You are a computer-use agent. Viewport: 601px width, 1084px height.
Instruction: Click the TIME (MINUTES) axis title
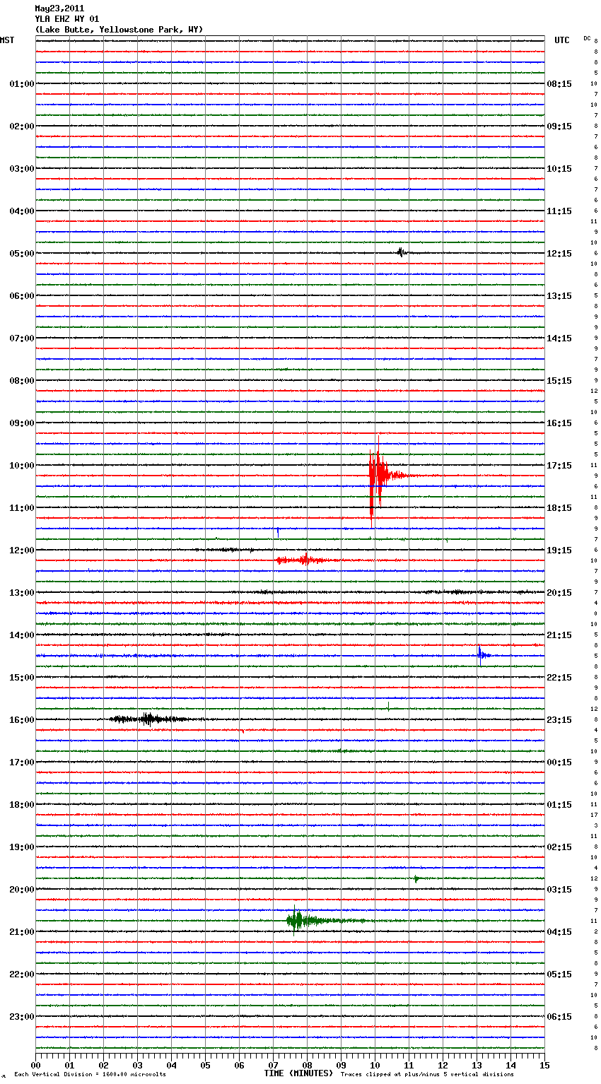[298, 1073]
